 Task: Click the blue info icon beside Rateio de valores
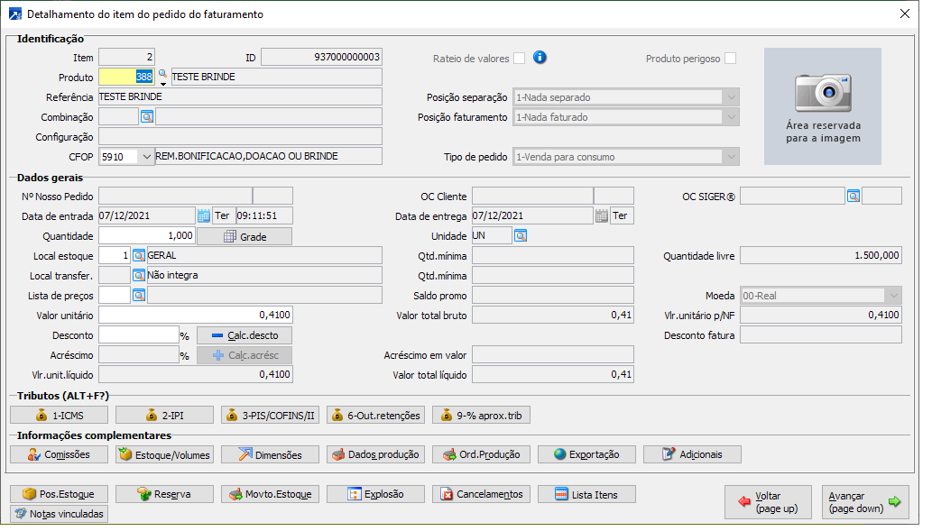(x=540, y=58)
